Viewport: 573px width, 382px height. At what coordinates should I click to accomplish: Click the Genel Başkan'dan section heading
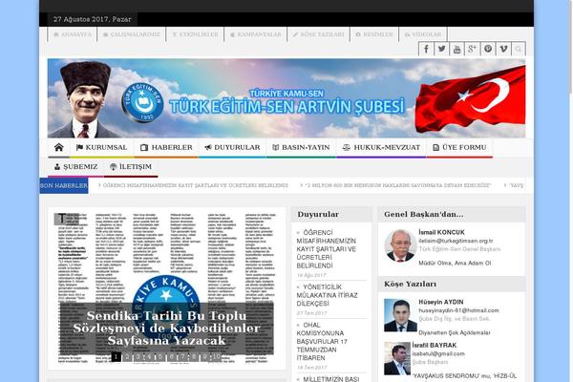click(x=423, y=214)
